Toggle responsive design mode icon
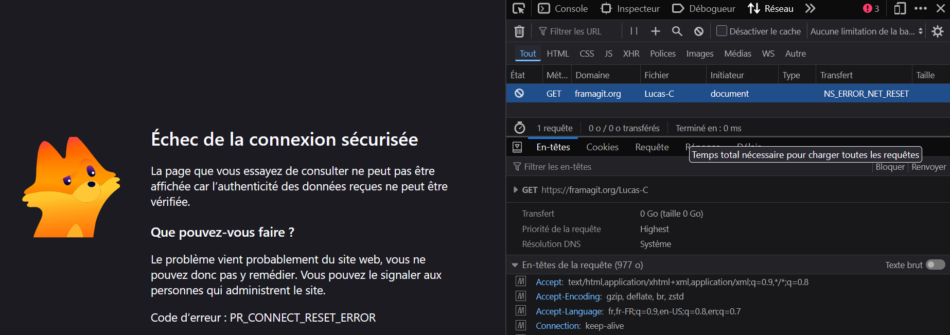The image size is (950, 335). [900, 9]
